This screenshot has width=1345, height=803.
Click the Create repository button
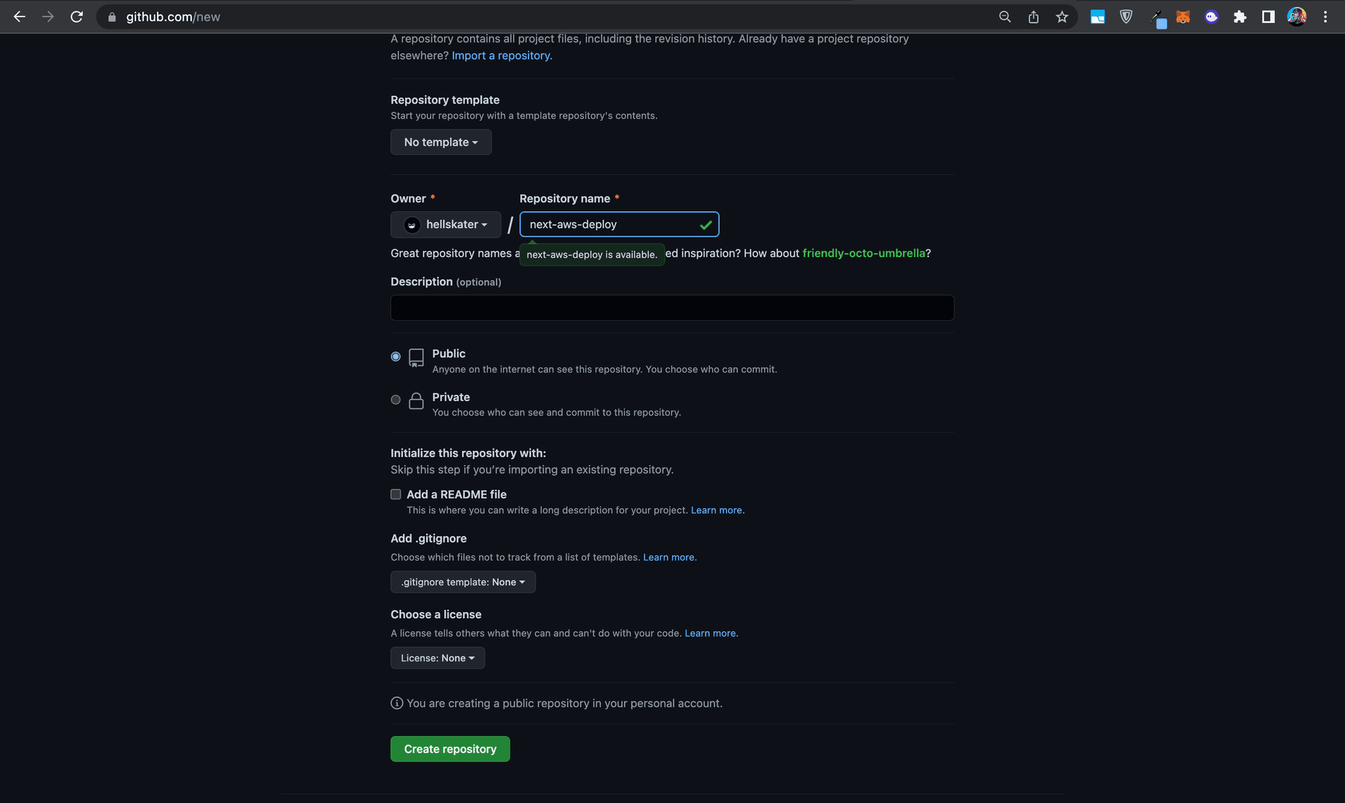coord(450,749)
